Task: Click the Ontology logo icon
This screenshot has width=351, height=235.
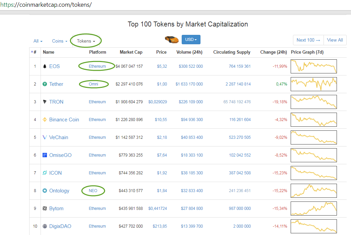Action: click(x=45, y=191)
